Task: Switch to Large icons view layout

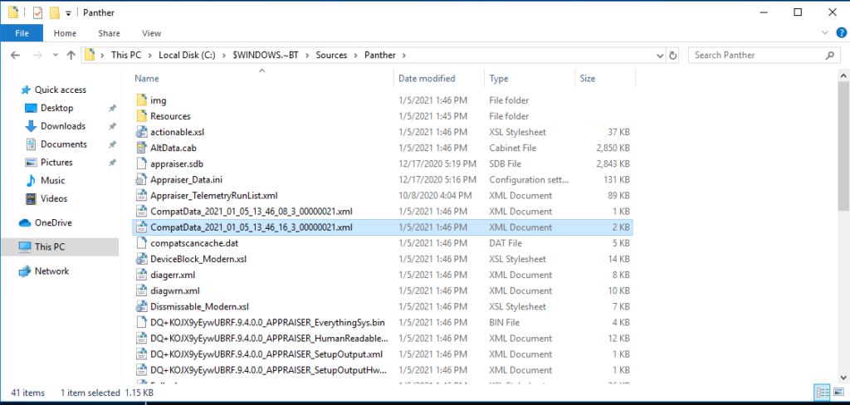Action: pyautogui.click(x=838, y=392)
